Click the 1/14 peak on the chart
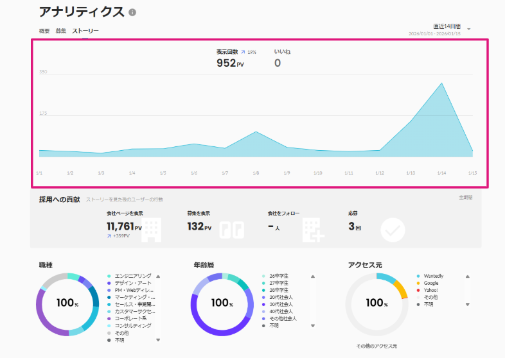This screenshot has width=505, height=358. pos(441,83)
